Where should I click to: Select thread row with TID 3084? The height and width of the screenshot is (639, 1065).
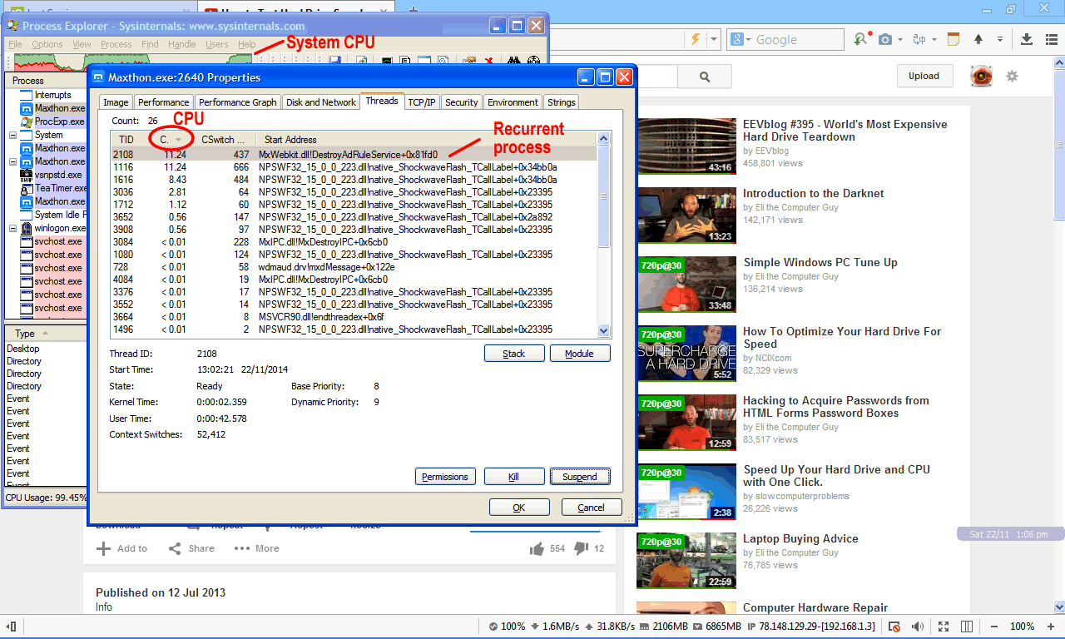pos(354,242)
